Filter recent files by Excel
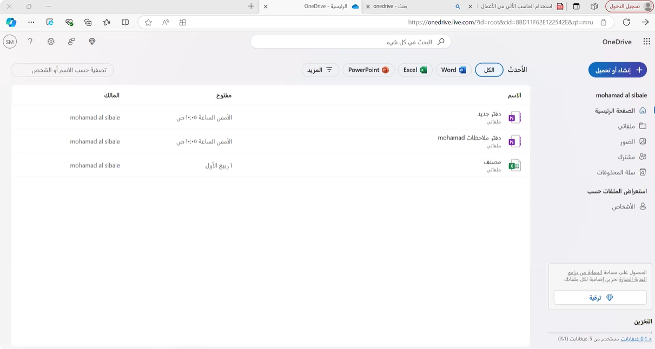Viewport: 655px width, 349px height. pyautogui.click(x=415, y=70)
